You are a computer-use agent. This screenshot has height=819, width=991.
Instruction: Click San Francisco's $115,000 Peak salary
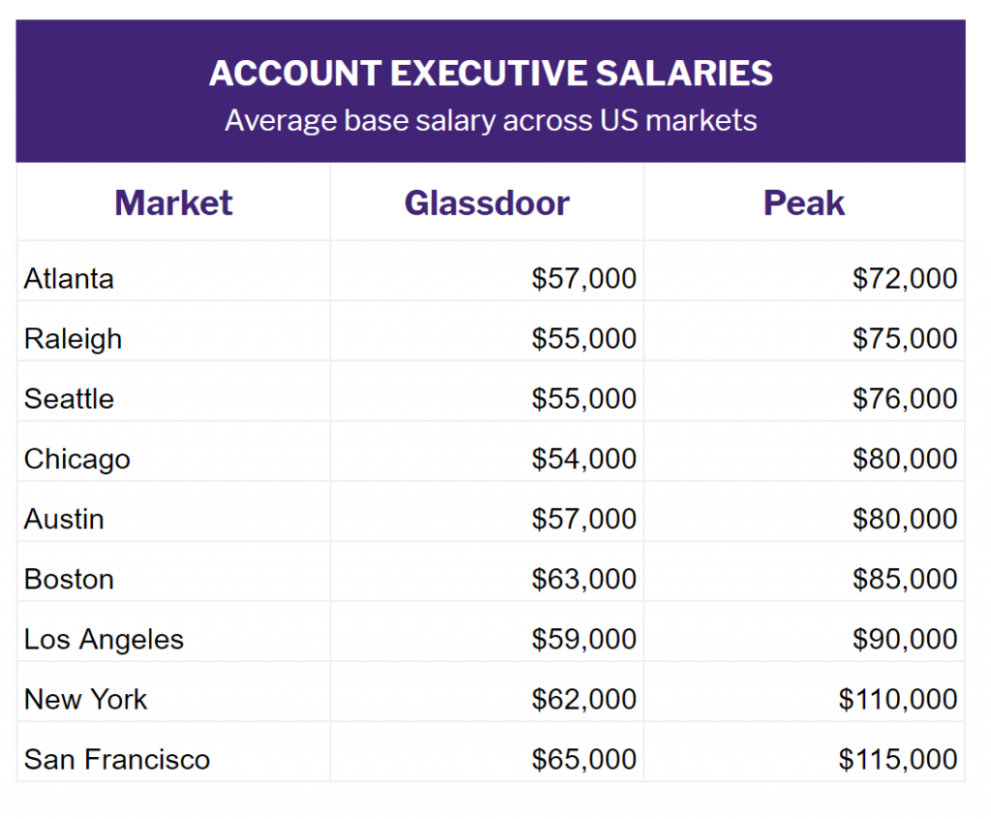pos(898,759)
